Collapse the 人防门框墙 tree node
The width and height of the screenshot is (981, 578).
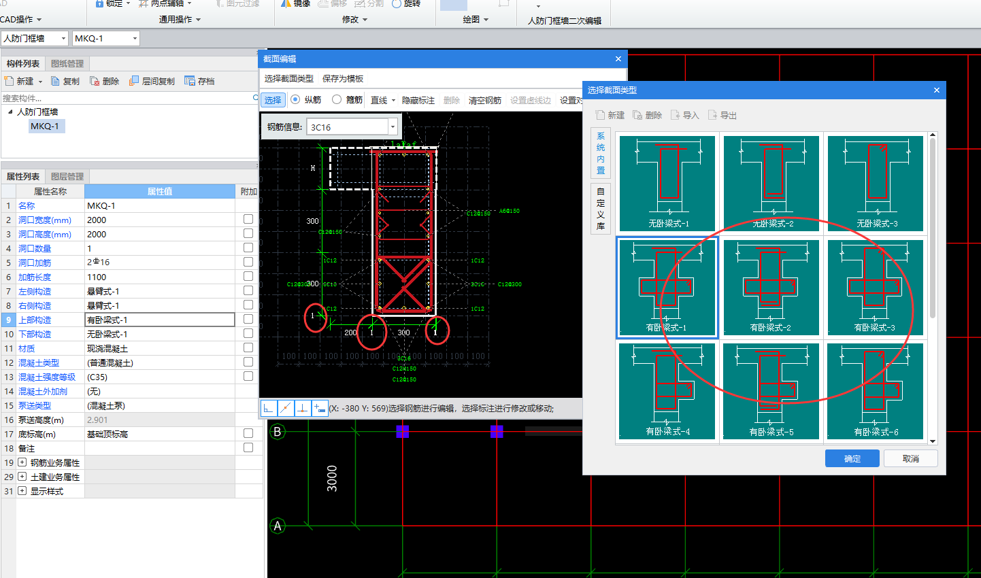(x=10, y=112)
